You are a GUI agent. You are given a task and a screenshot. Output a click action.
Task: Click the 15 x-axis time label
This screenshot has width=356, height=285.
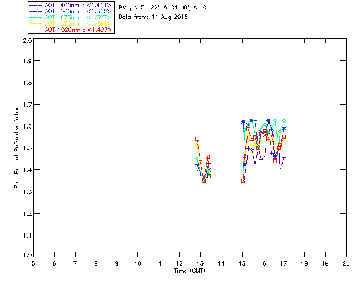click(242, 263)
